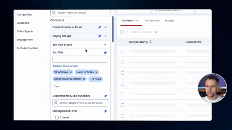Click the Search filters or values field
232x130 pixels.
click(80, 13)
